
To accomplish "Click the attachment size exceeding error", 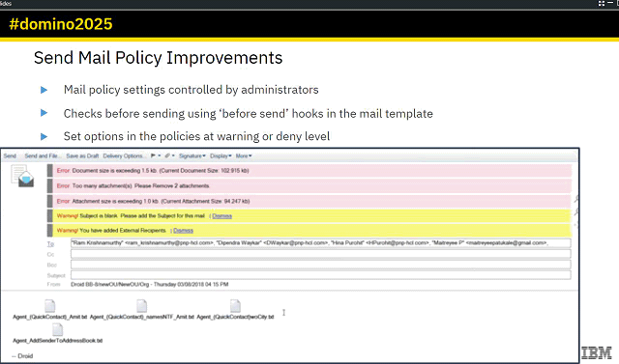I will coord(309,201).
